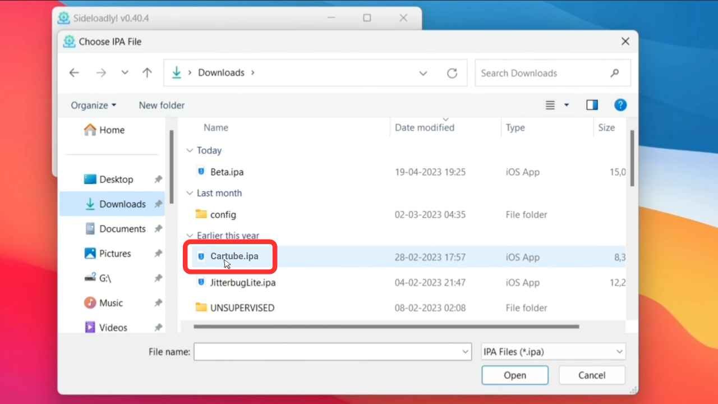Create a New folder
This screenshot has width=718, height=404.
[x=162, y=105]
